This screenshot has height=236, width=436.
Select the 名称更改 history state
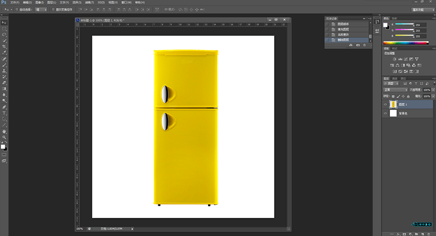347,34
